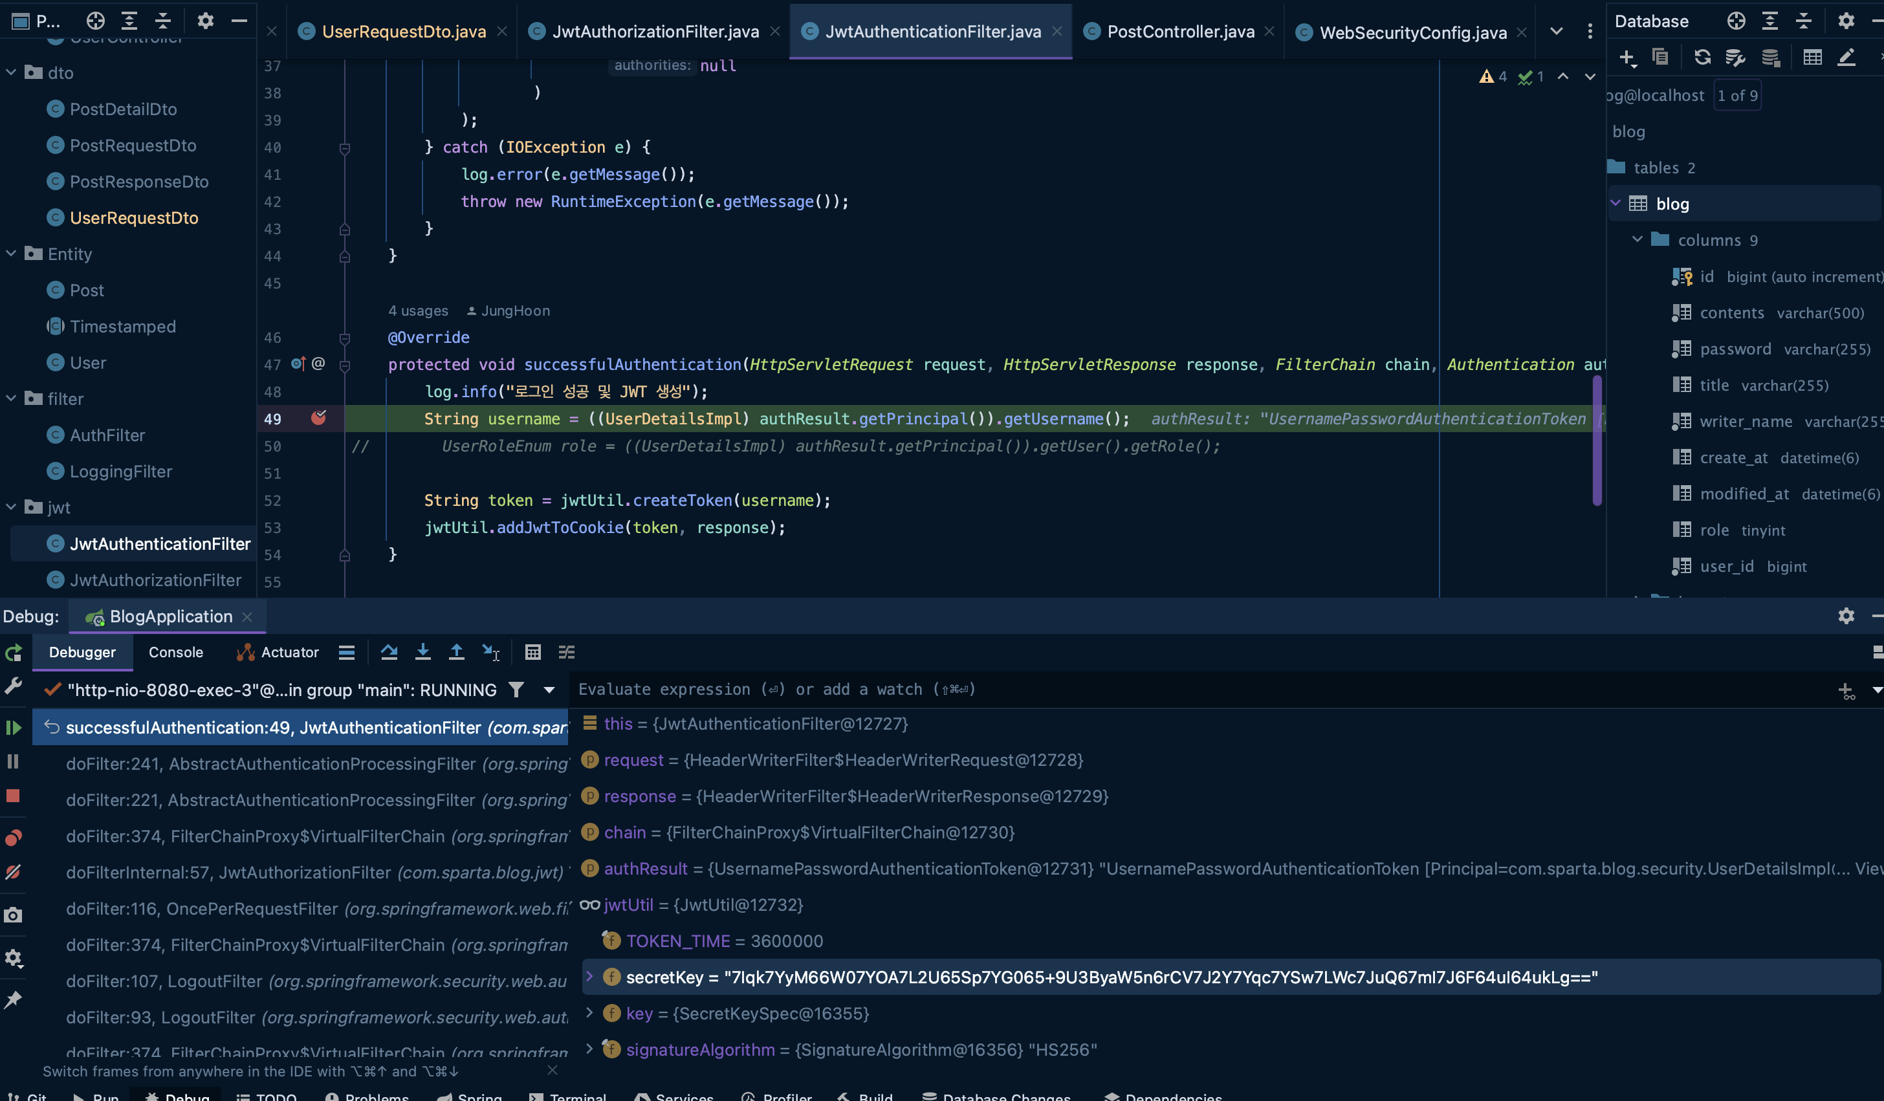Select the PostResponseDto class in tree
This screenshot has height=1101, width=1884.
[x=138, y=182]
